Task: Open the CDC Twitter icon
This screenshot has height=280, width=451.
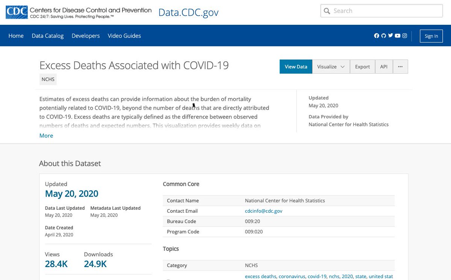Action: [x=390, y=36]
